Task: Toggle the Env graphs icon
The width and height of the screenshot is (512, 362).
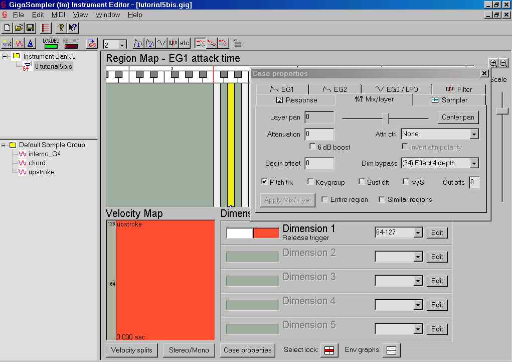Action: point(391,350)
